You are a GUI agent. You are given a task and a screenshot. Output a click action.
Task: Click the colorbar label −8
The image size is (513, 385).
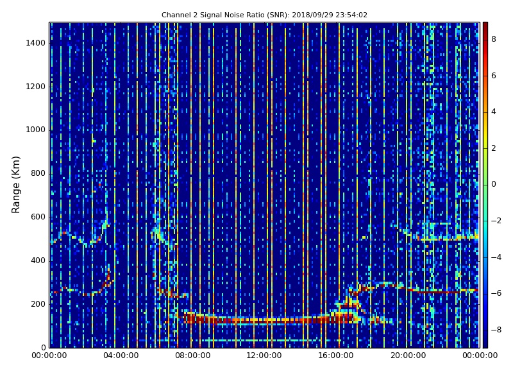(x=496, y=330)
